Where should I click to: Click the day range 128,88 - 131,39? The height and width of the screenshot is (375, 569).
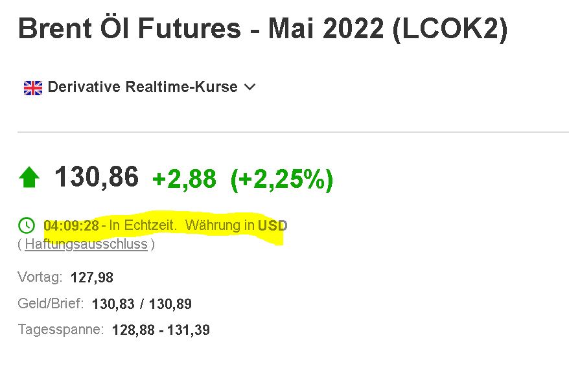(x=161, y=330)
